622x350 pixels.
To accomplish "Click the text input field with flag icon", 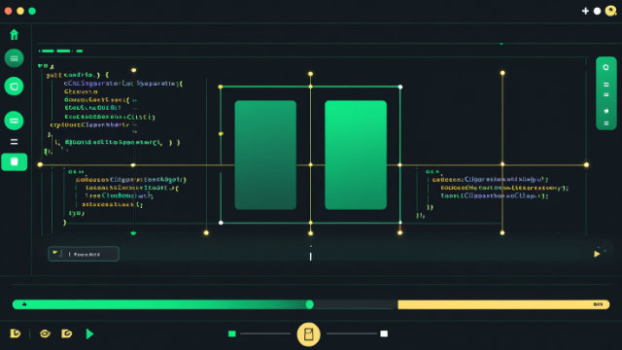I will [84, 254].
